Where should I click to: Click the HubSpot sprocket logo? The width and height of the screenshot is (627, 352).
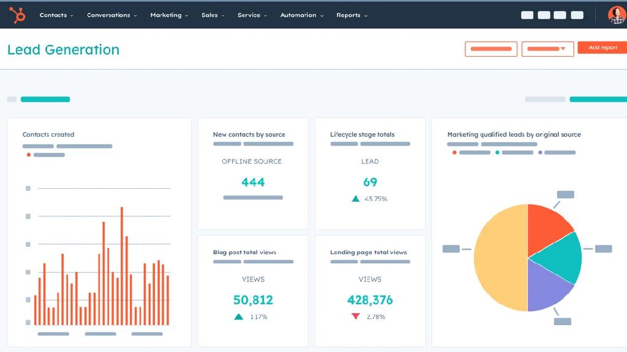(17, 15)
